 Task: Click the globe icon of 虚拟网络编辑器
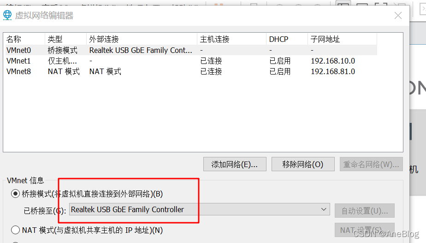point(7,15)
